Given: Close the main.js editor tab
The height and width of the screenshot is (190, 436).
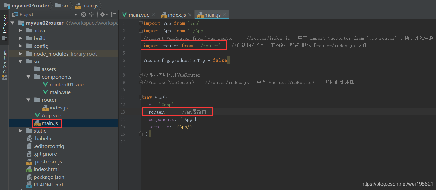Looking at the screenshot, I should point(224,15).
